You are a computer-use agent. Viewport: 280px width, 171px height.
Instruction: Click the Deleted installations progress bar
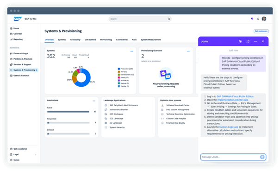point(68,134)
